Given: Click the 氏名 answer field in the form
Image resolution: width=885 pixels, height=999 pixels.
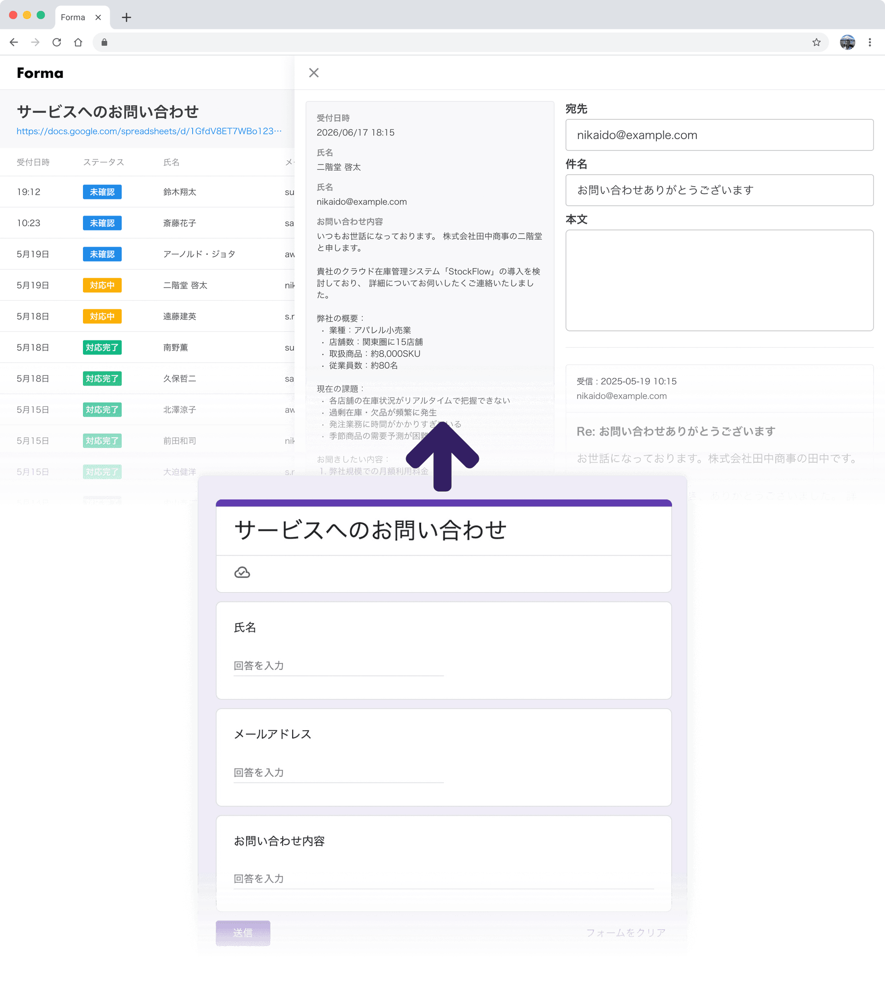Looking at the screenshot, I should (338, 666).
